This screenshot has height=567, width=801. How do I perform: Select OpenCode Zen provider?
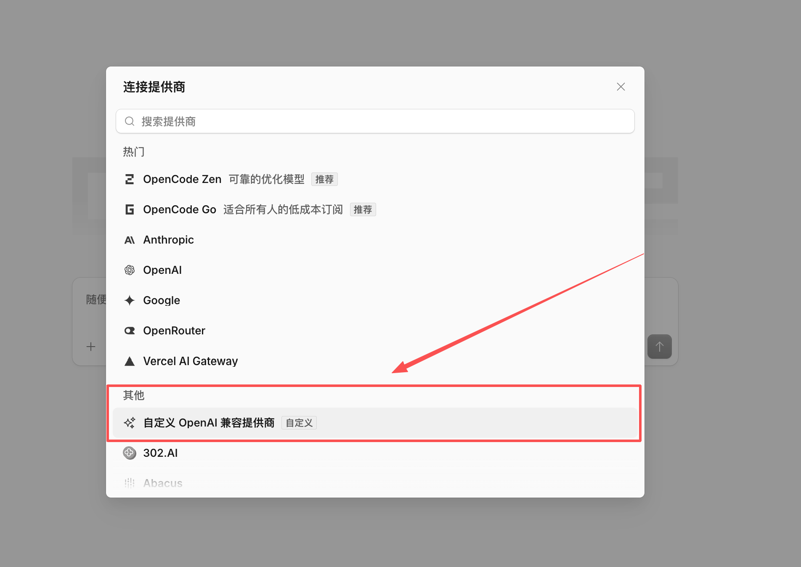[375, 179]
